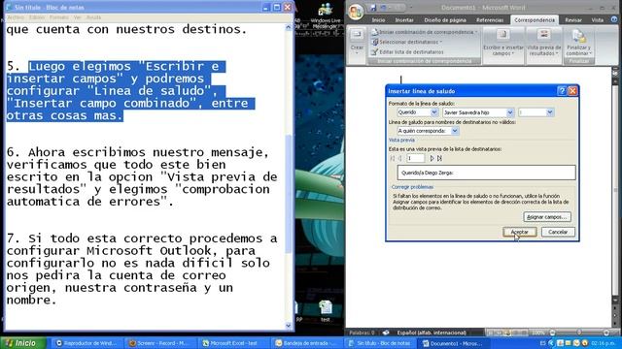
Task: Switch to Documento1 - Microsoft Word taskbar item
Action: coord(453,343)
